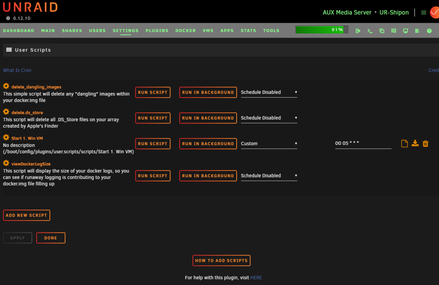Run delete.ds_store in background
The image size is (439, 285).
208,118
